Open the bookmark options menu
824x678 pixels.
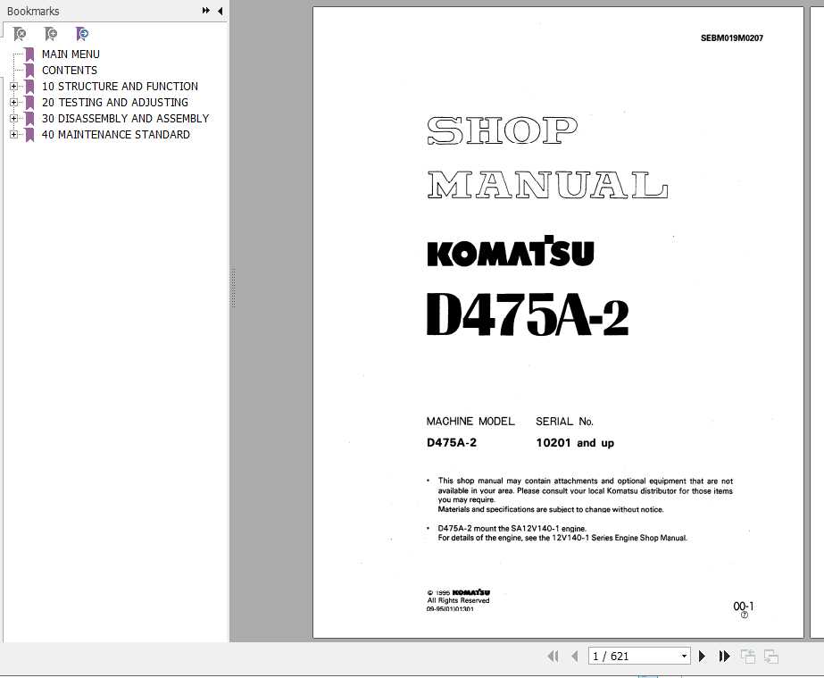tap(205, 11)
